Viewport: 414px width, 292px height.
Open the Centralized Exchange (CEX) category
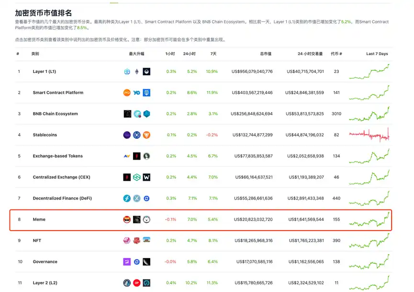(x=62, y=177)
